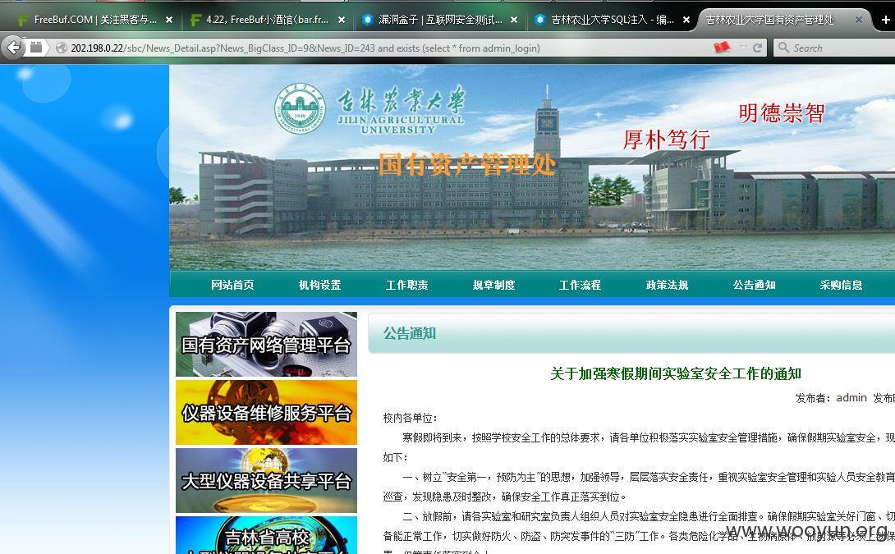
Task: Click the 厚朴笃行 motto text
Action: click(x=666, y=140)
